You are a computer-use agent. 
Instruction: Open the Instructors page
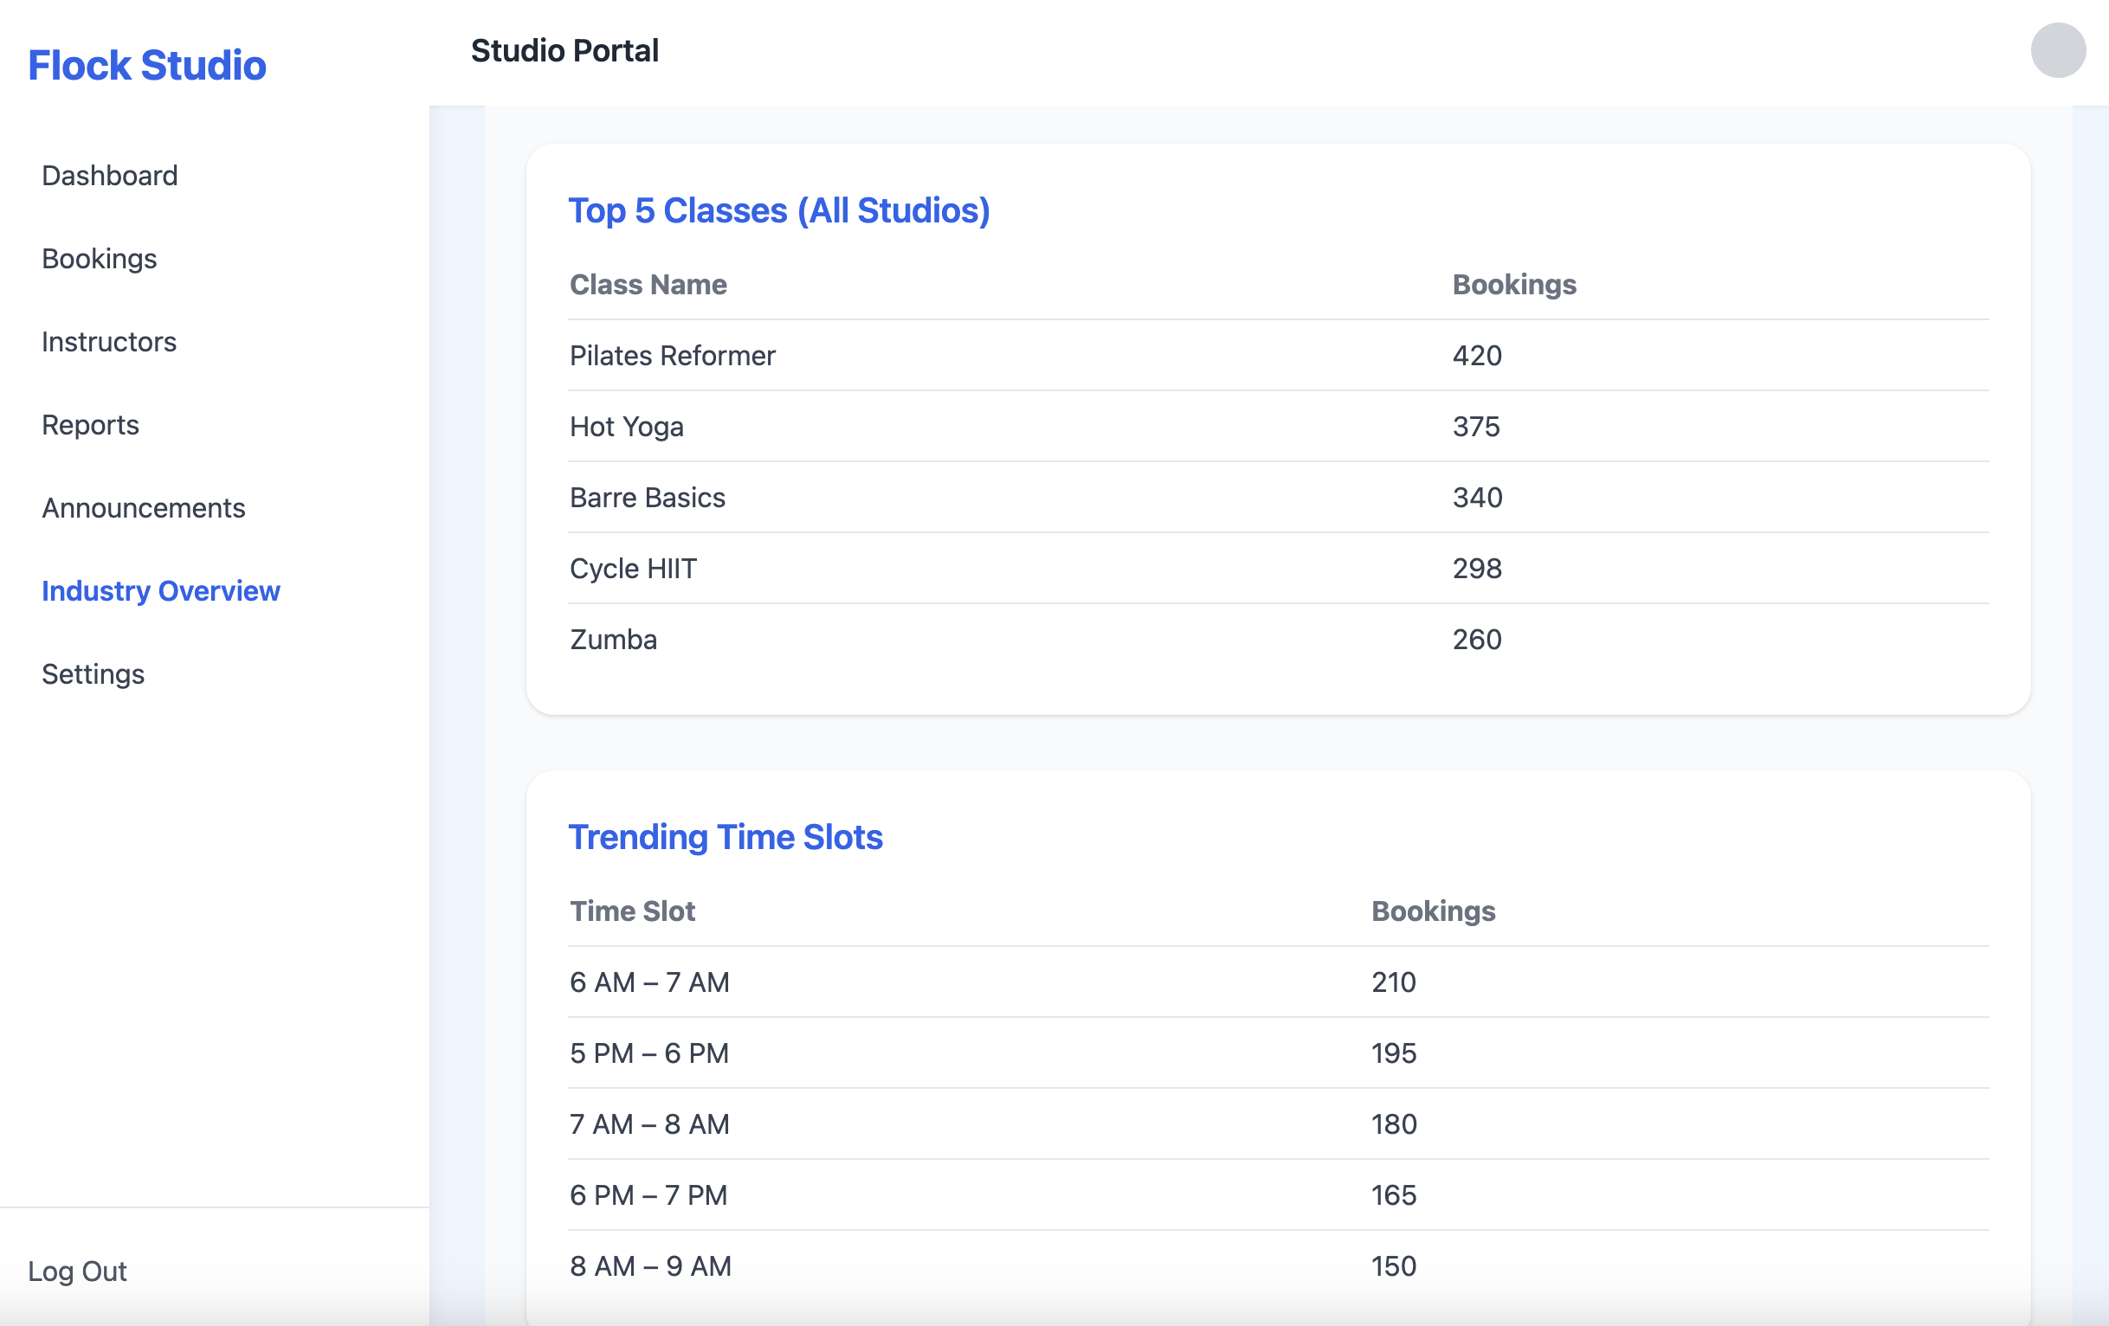[x=108, y=342]
